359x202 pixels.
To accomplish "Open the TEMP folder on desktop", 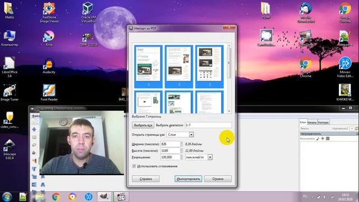I will (266, 11).
